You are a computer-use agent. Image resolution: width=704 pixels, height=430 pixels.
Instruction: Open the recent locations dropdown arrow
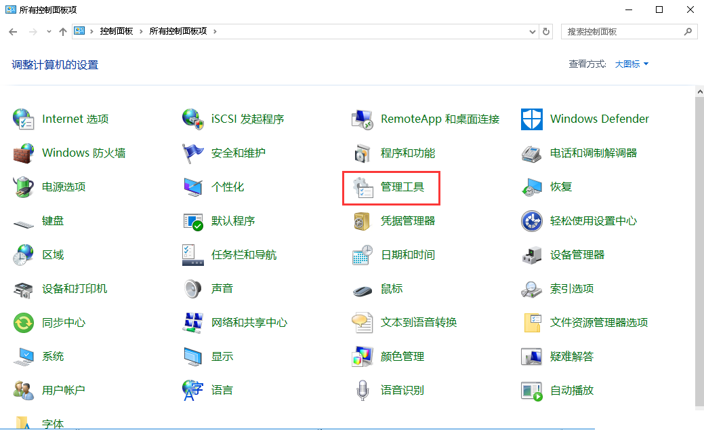(x=49, y=31)
